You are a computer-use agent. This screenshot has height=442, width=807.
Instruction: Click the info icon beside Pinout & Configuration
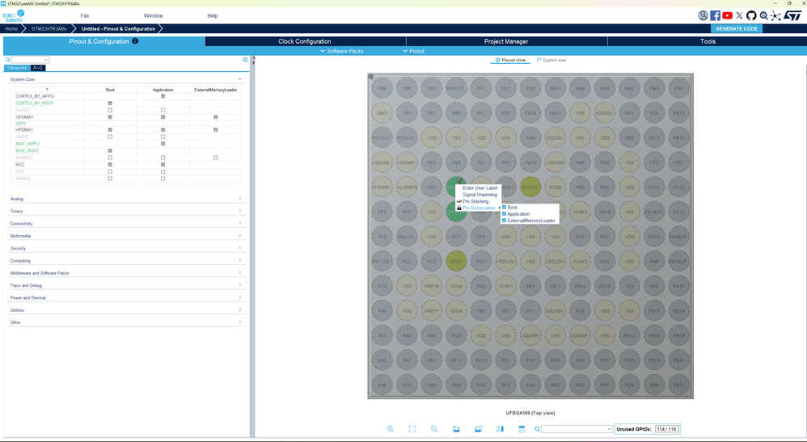click(135, 41)
